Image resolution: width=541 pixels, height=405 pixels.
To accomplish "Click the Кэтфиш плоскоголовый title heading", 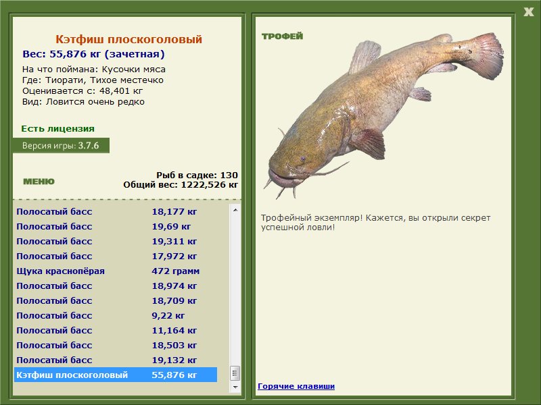I will (x=128, y=39).
